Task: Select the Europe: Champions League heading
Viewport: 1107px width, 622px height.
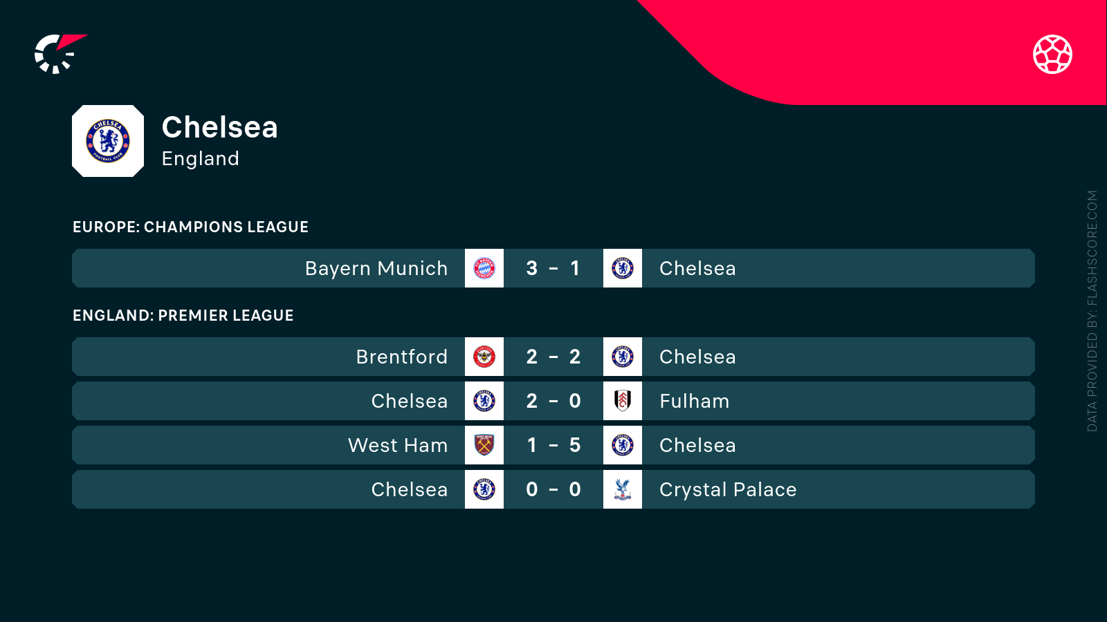Action: click(x=190, y=227)
